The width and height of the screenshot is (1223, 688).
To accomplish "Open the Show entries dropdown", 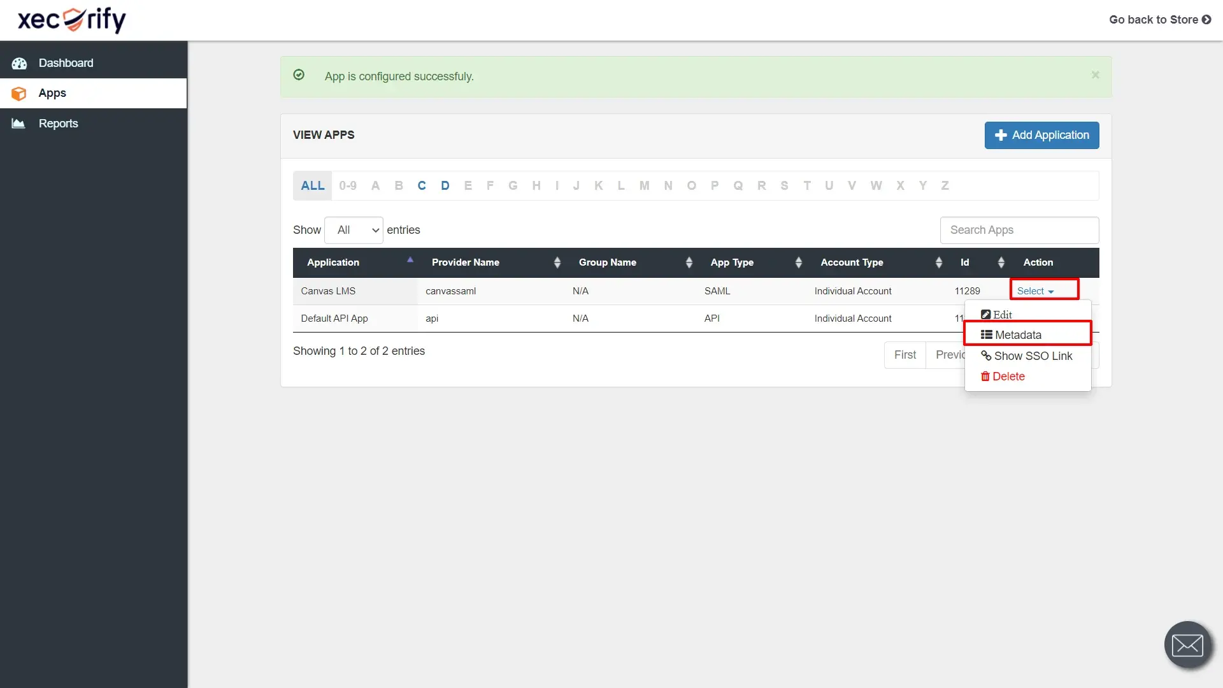I will (x=354, y=230).
